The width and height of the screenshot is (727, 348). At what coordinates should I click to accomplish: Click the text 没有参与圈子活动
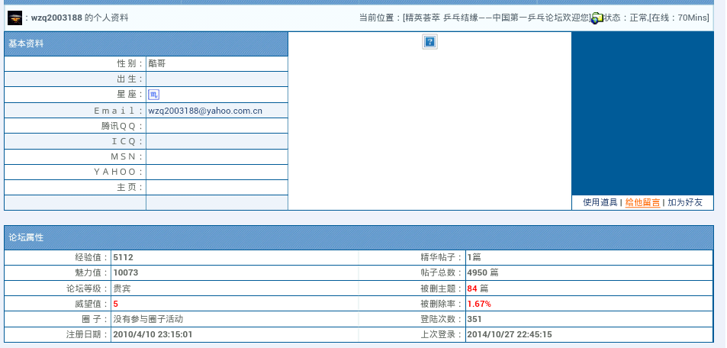coord(148,319)
